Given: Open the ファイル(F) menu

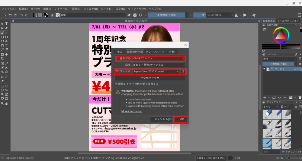Looking at the screenshot, I should [9, 9].
